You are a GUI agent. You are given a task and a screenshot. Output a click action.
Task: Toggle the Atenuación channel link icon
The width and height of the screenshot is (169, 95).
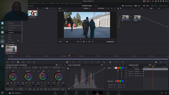point(116,81)
